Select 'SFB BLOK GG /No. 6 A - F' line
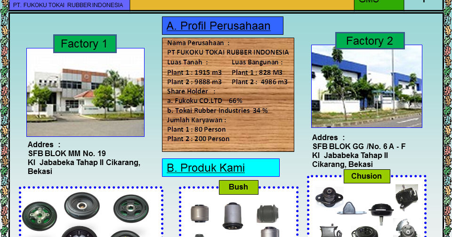This screenshot has width=452, height=237. pyautogui.click(x=359, y=147)
